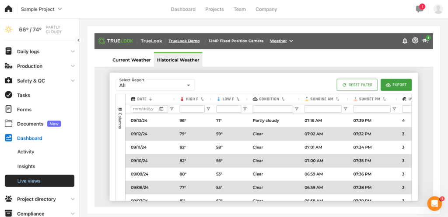Click the Tasks checkmark icon
Screen dimensions: 448x217
coord(9,95)
